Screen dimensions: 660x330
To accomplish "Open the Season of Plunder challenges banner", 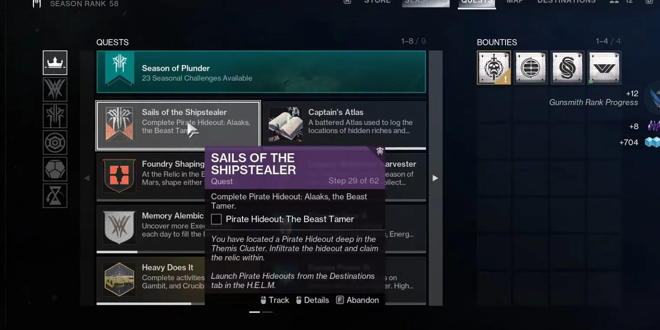I will coord(261,72).
